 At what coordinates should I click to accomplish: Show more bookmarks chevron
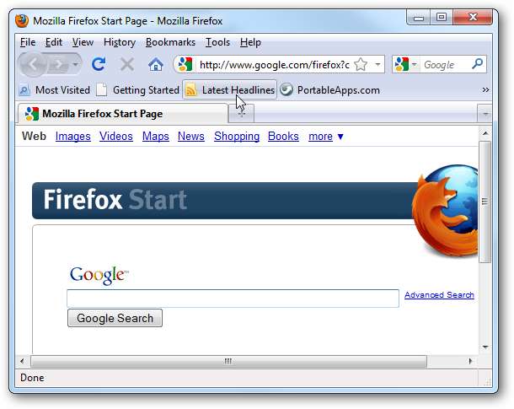[x=485, y=90]
